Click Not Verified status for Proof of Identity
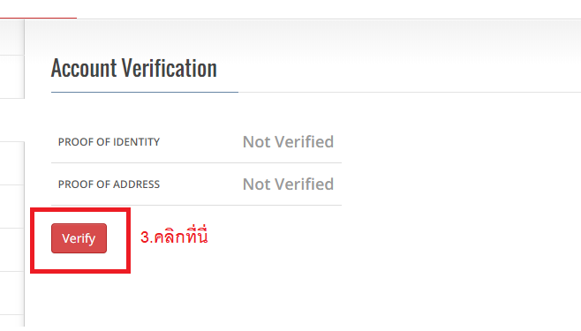 pos(288,142)
